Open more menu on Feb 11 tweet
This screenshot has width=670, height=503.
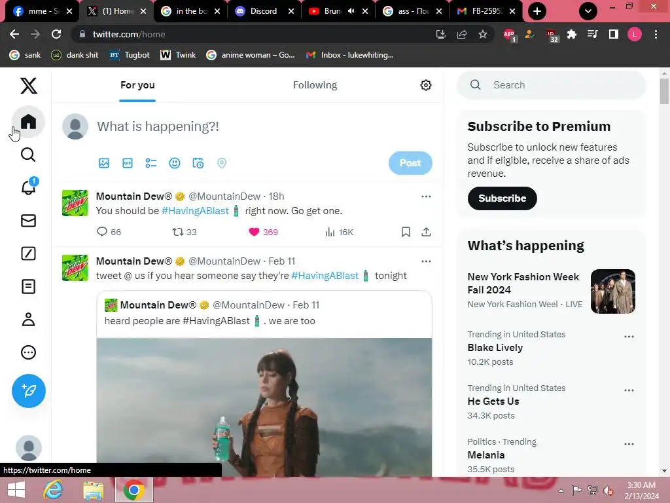click(x=426, y=261)
